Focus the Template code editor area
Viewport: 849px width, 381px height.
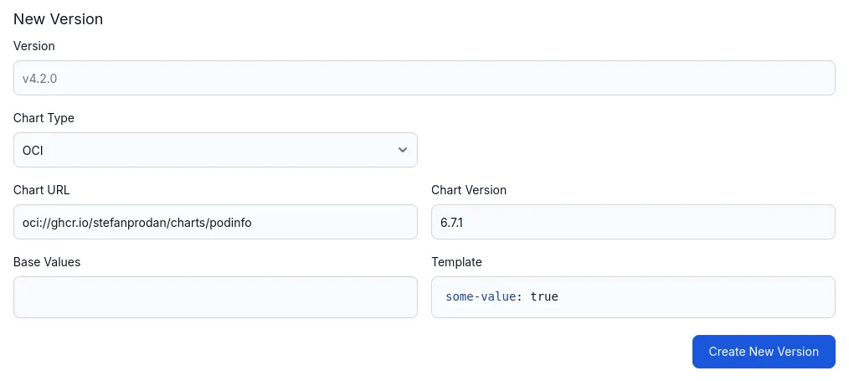click(x=633, y=297)
